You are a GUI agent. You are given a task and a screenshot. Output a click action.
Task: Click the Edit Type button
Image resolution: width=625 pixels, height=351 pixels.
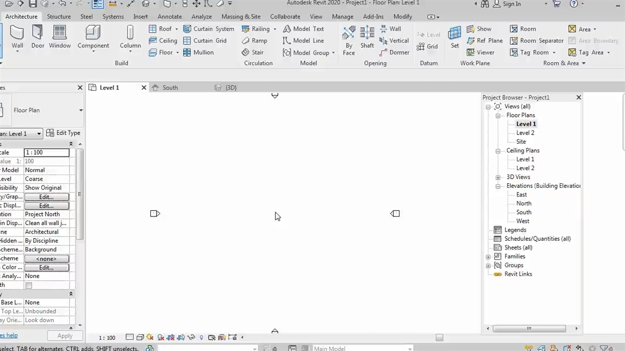point(63,133)
